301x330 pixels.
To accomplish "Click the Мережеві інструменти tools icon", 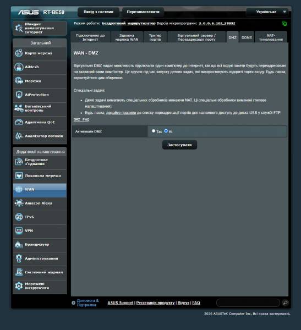I will click(19, 286).
